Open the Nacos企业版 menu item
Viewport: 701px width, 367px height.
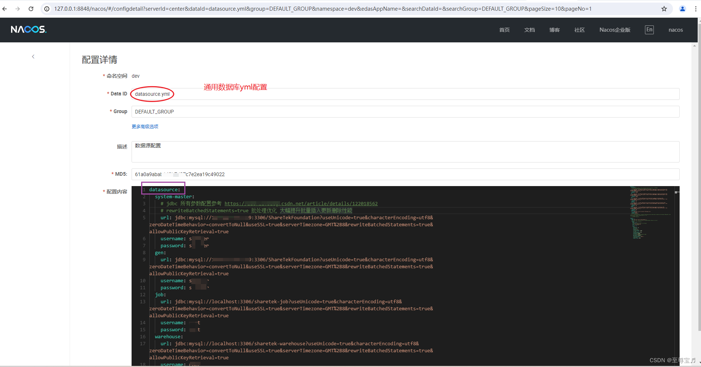(x=614, y=30)
